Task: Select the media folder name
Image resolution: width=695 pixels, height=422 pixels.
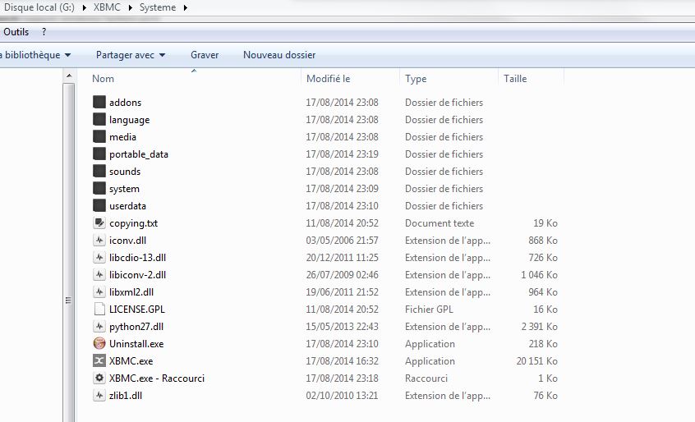Action: [122, 137]
